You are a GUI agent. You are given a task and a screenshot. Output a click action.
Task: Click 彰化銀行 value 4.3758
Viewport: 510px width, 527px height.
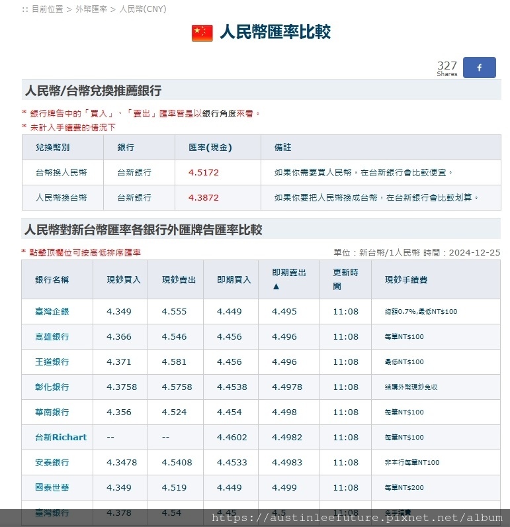[122, 387]
